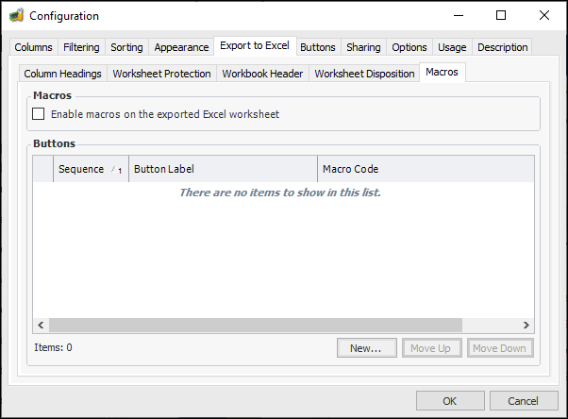
Task: Click the horizontal scrollbar left arrow
Action: tap(41, 326)
